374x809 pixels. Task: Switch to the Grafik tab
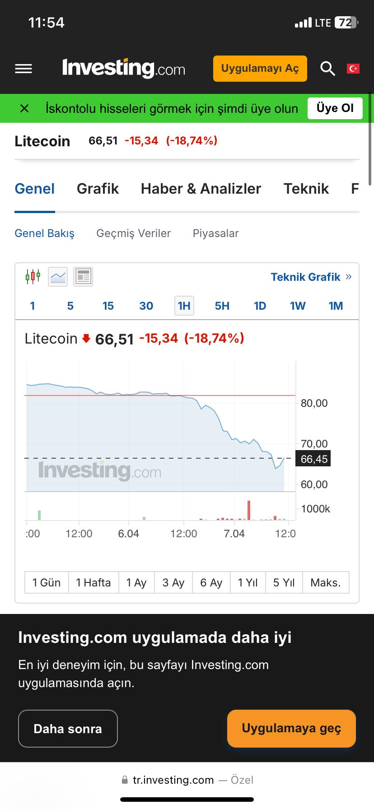tap(97, 189)
